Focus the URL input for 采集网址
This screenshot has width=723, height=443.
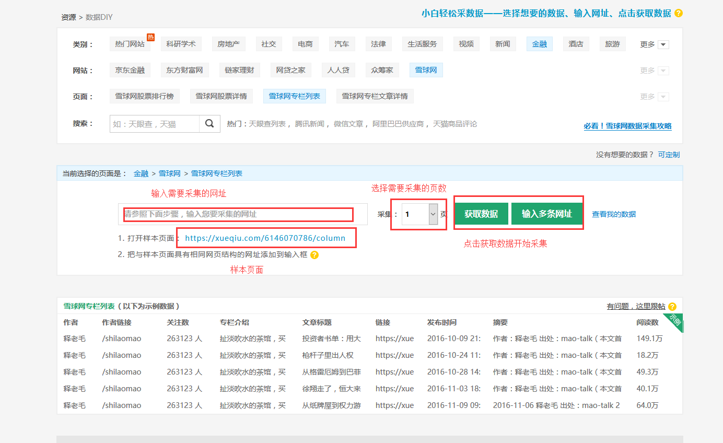[x=243, y=214]
